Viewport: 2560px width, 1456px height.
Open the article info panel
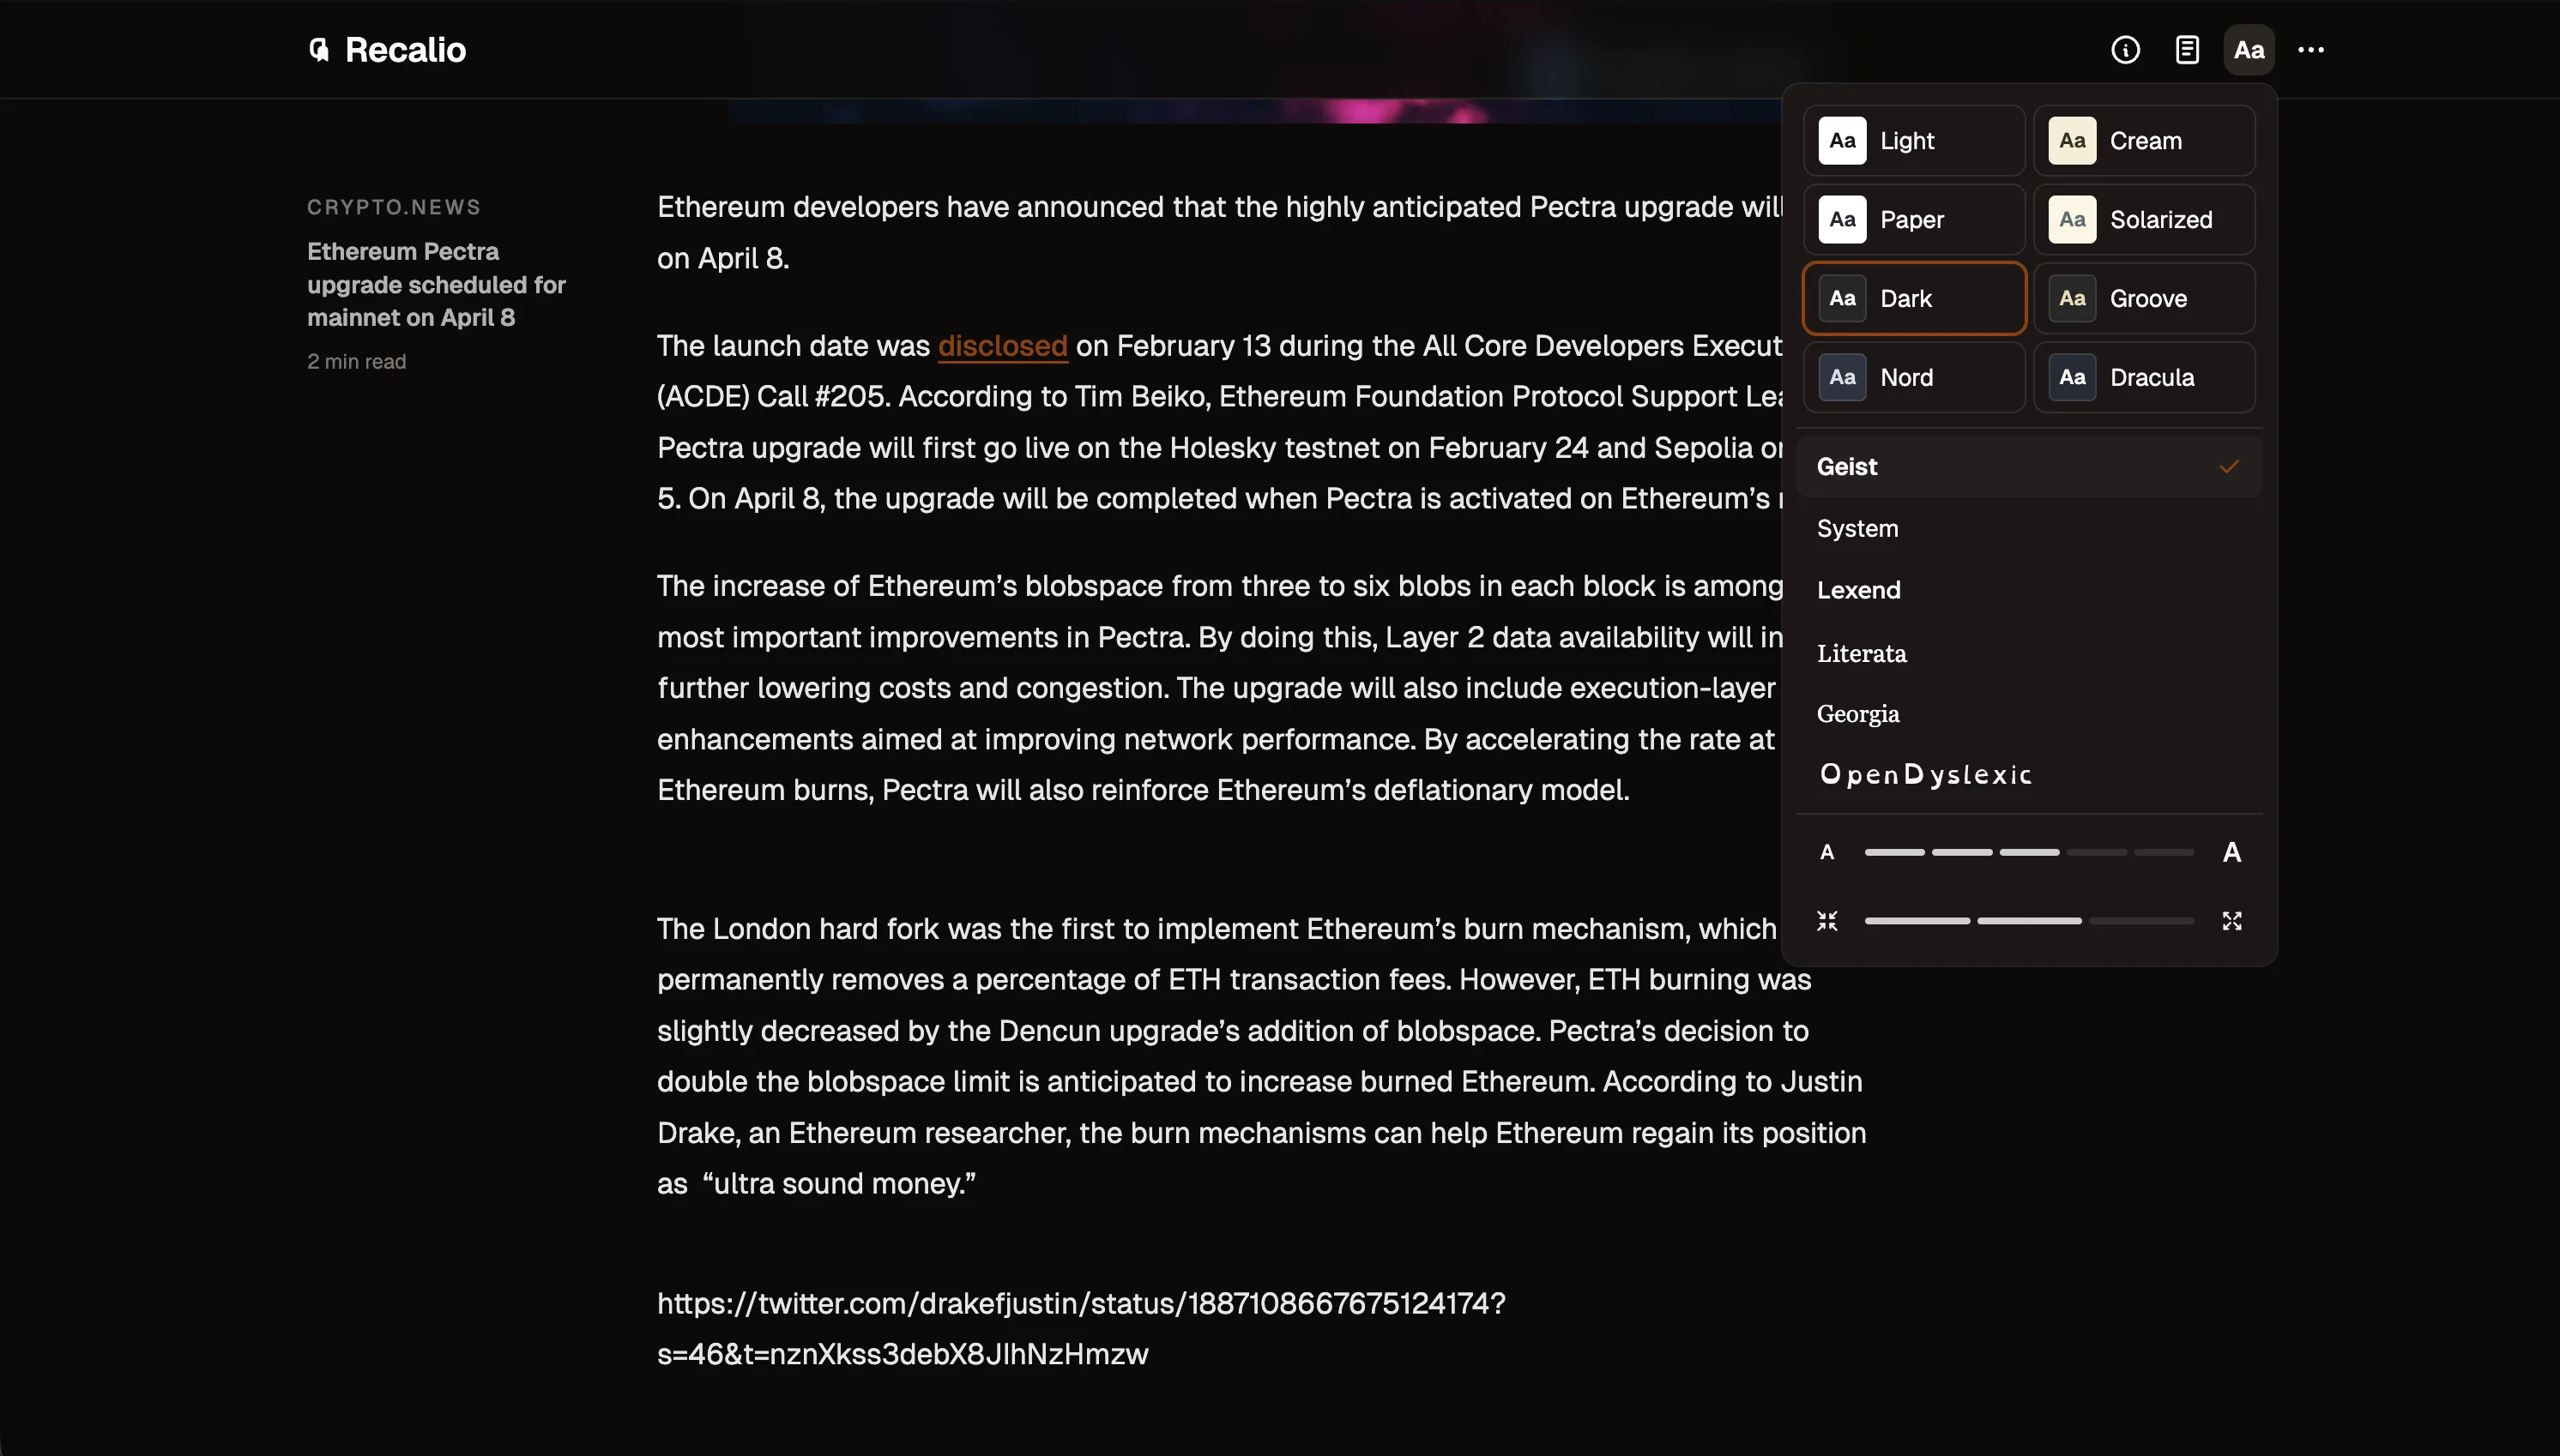click(x=2125, y=49)
